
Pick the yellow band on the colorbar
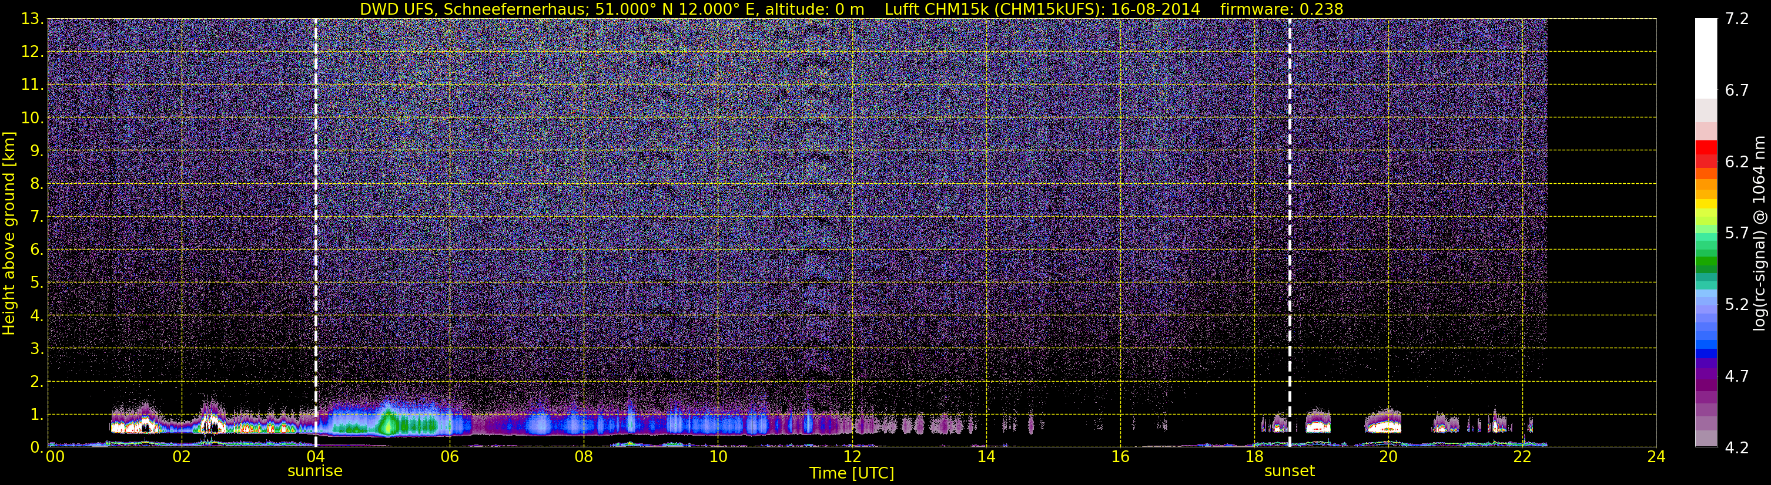pyautogui.click(x=1706, y=204)
